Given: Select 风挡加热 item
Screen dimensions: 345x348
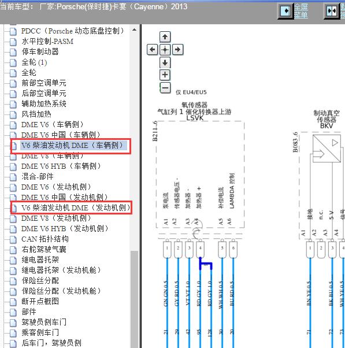Looking at the screenshot, I should pos(36,114).
